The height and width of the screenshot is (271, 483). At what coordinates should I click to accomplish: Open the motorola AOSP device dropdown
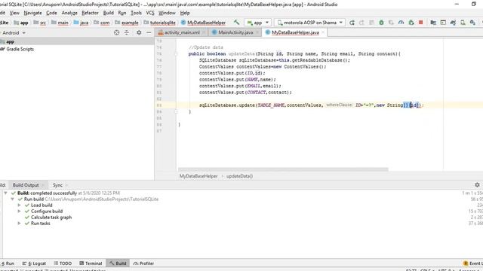click(309, 23)
